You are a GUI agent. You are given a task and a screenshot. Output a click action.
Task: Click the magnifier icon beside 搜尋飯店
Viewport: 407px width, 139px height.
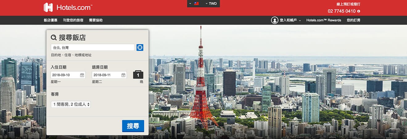(54, 37)
